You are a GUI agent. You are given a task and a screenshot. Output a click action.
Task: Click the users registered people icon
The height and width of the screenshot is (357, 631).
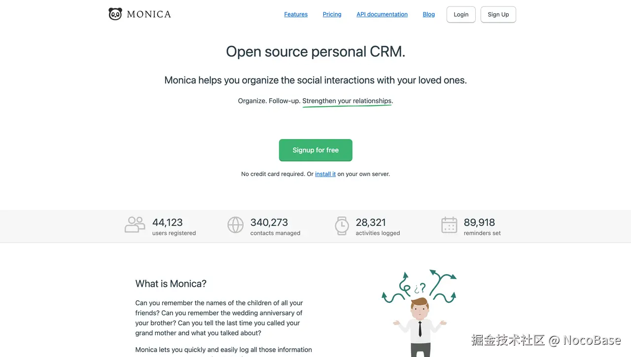(x=135, y=225)
